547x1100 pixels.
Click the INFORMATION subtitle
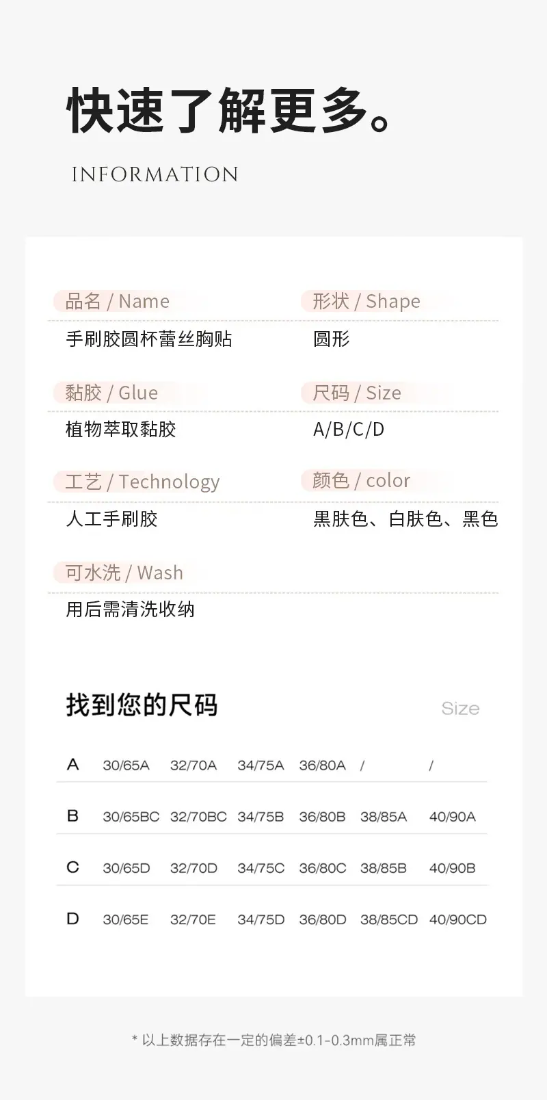pyautogui.click(x=155, y=174)
